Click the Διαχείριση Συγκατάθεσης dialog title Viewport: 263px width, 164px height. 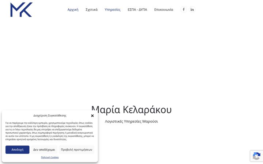[x=50, y=116]
